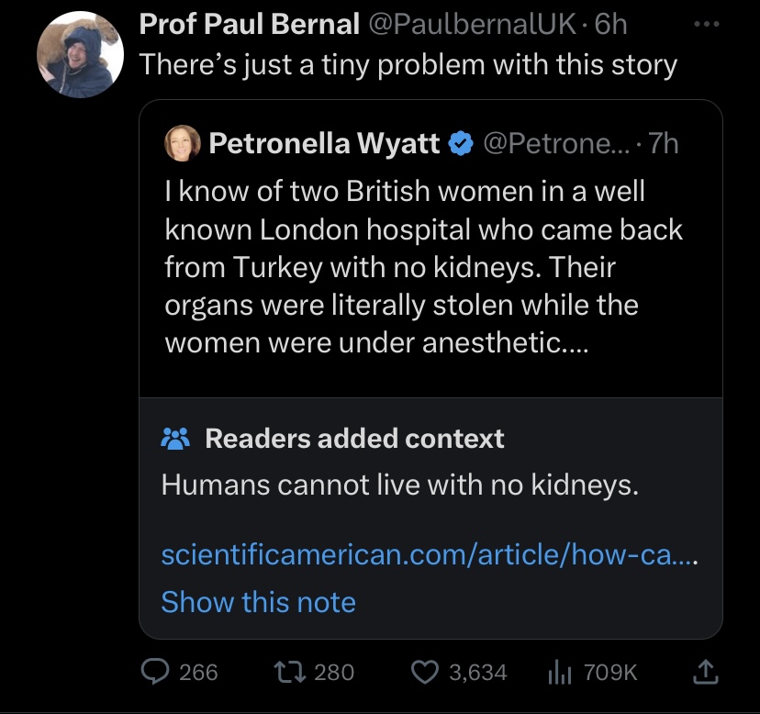Click the truncated @Petrone... handle
This screenshot has height=714, width=760.
click(x=556, y=143)
